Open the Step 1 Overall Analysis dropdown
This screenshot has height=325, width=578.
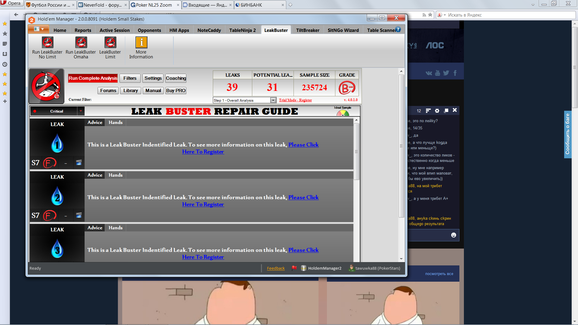(x=273, y=100)
